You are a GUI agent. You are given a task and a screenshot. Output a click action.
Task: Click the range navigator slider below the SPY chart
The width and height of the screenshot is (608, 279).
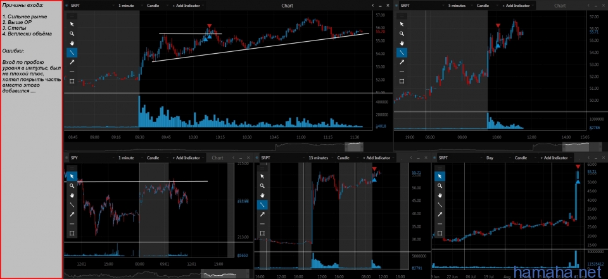click(218, 274)
